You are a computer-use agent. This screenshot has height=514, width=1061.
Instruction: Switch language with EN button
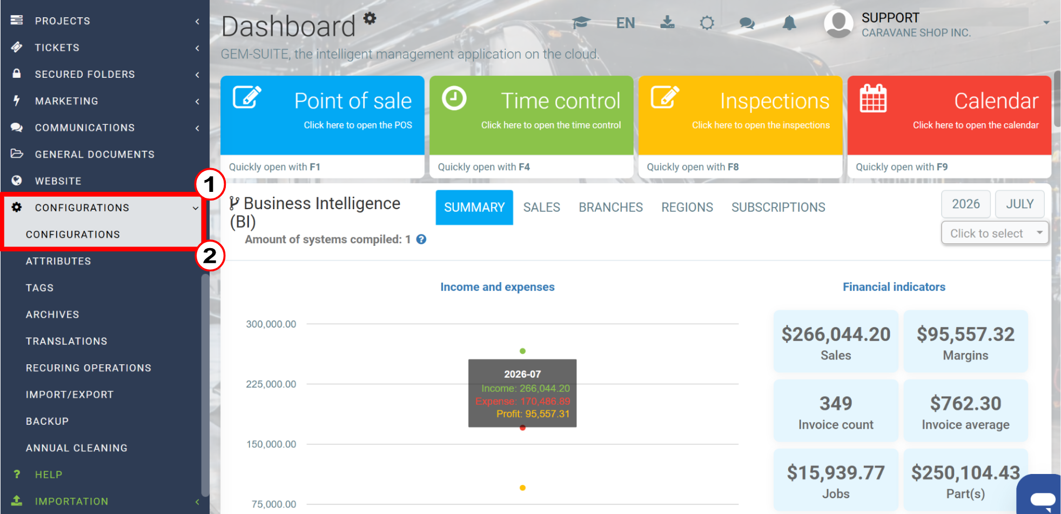tap(626, 23)
